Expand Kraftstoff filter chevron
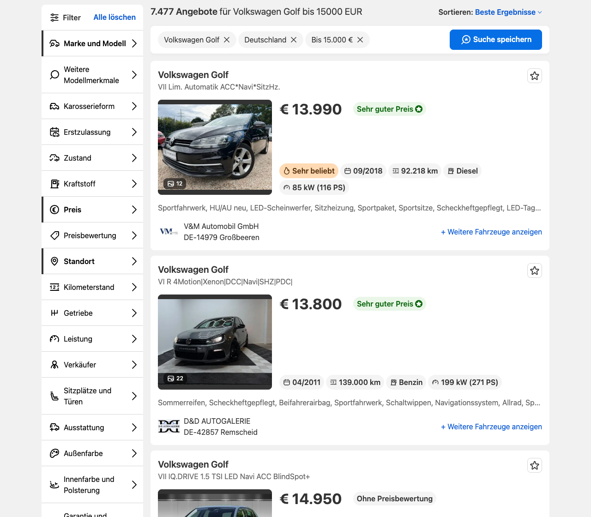591x517 pixels. pyautogui.click(x=134, y=184)
